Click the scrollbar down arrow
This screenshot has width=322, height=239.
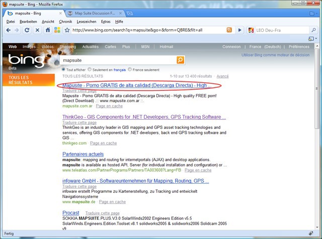[317, 227]
